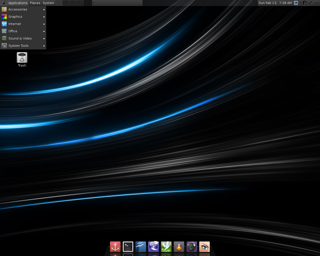The height and width of the screenshot is (256, 320).
Task: Open the clipboard tray icon
Action: click(x=304, y=3)
